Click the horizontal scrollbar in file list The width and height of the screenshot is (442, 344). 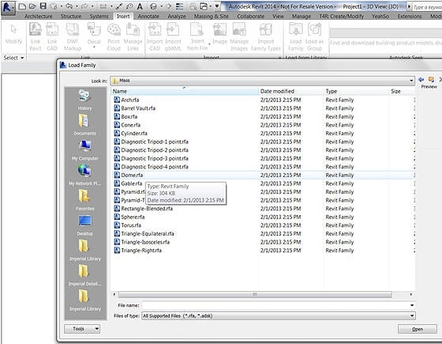coord(255,294)
